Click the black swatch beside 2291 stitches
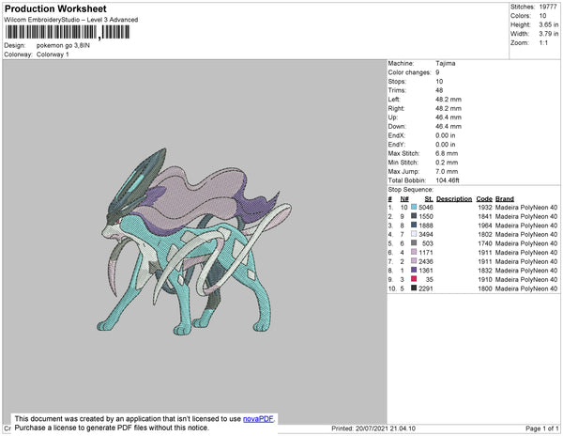This screenshot has width=563, height=436. [414, 288]
